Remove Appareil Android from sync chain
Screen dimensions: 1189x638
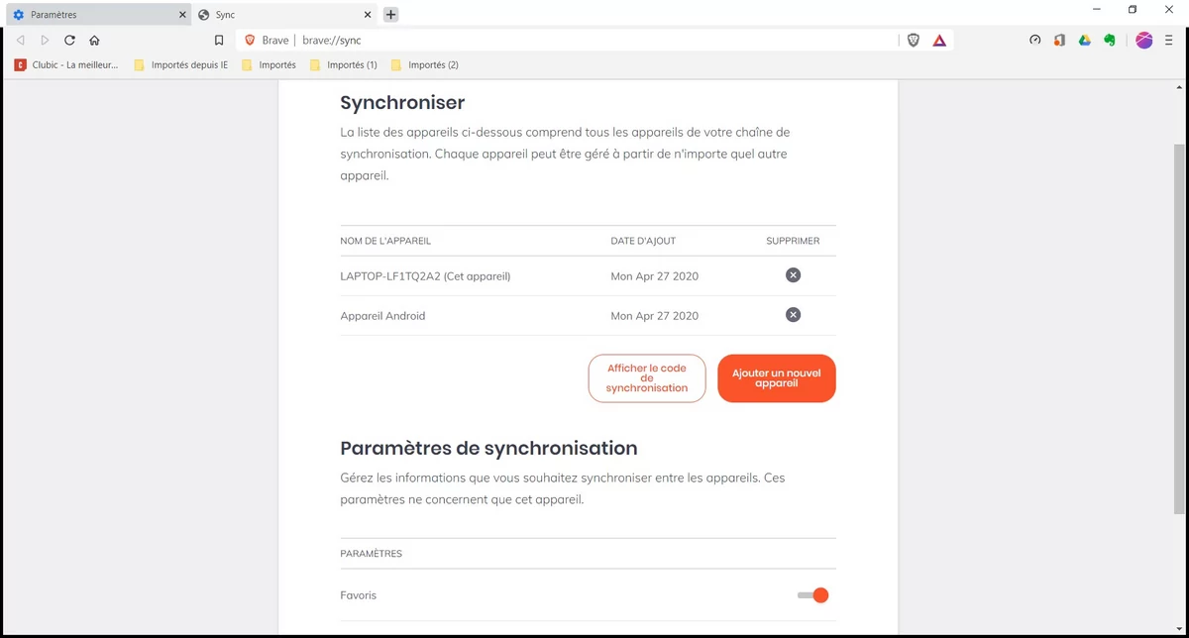pyautogui.click(x=793, y=315)
